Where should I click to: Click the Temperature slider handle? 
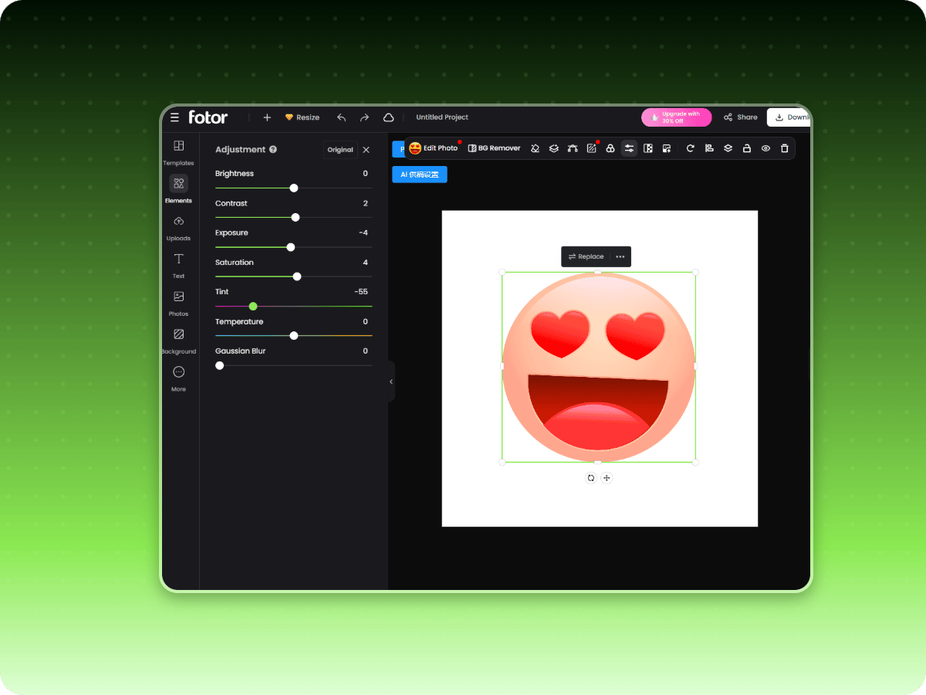(294, 336)
